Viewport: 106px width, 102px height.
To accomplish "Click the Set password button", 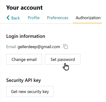I will click(x=63, y=59).
